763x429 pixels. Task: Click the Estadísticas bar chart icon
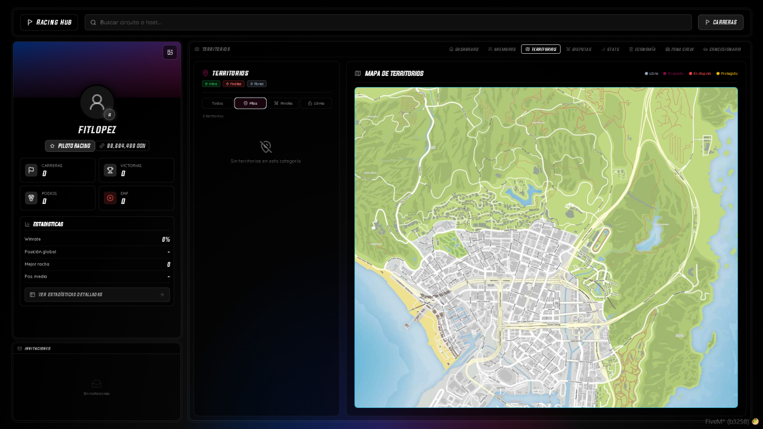click(x=27, y=224)
